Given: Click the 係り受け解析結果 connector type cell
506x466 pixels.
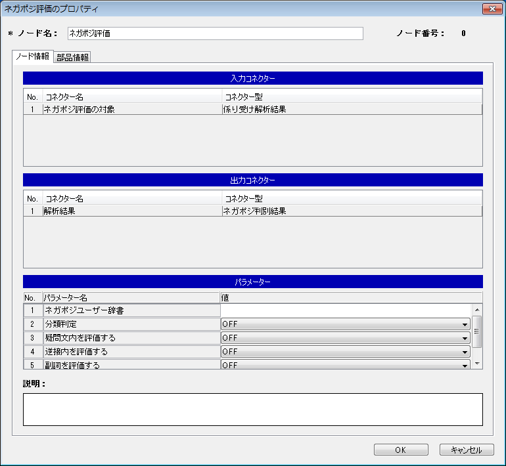Looking at the screenshot, I should [352, 109].
